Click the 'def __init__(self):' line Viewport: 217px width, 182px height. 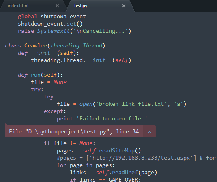(48, 53)
